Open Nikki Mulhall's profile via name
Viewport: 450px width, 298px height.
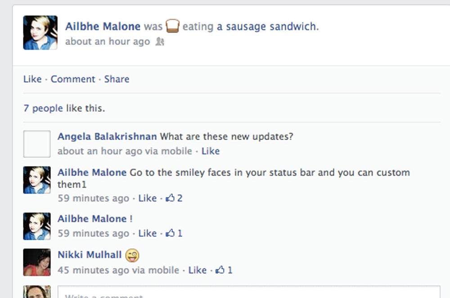(90, 255)
